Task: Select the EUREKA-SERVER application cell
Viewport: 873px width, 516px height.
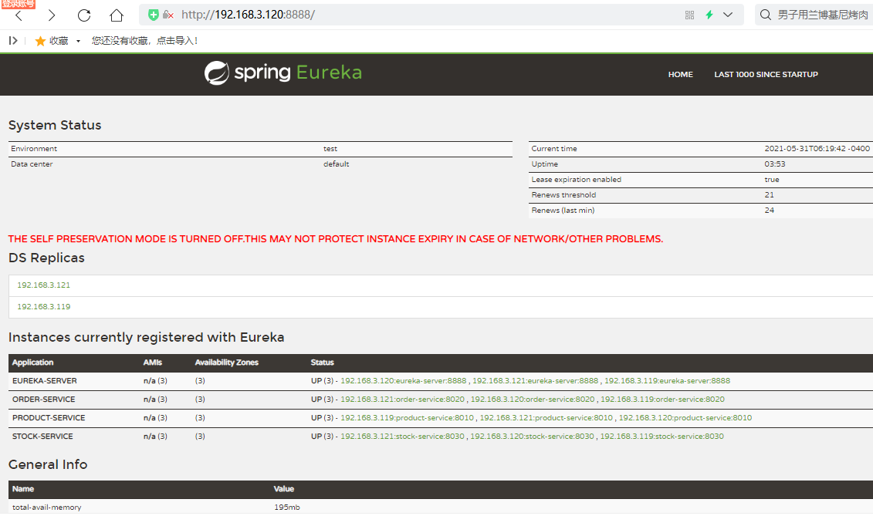Action: pyautogui.click(x=45, y=381)
